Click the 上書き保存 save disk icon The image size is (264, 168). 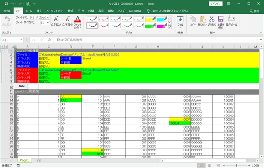coord(221,22)
